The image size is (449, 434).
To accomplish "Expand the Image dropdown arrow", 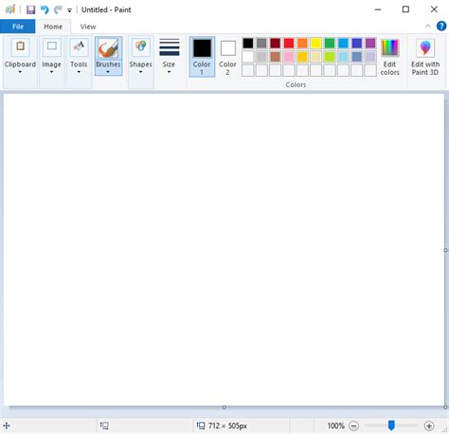I will 51,72.
